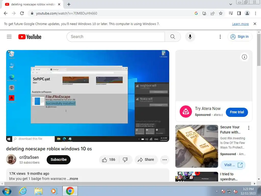261x196 pixels.
Task: Open more actions ellipsis under video
Action: [x=165, y=160]
